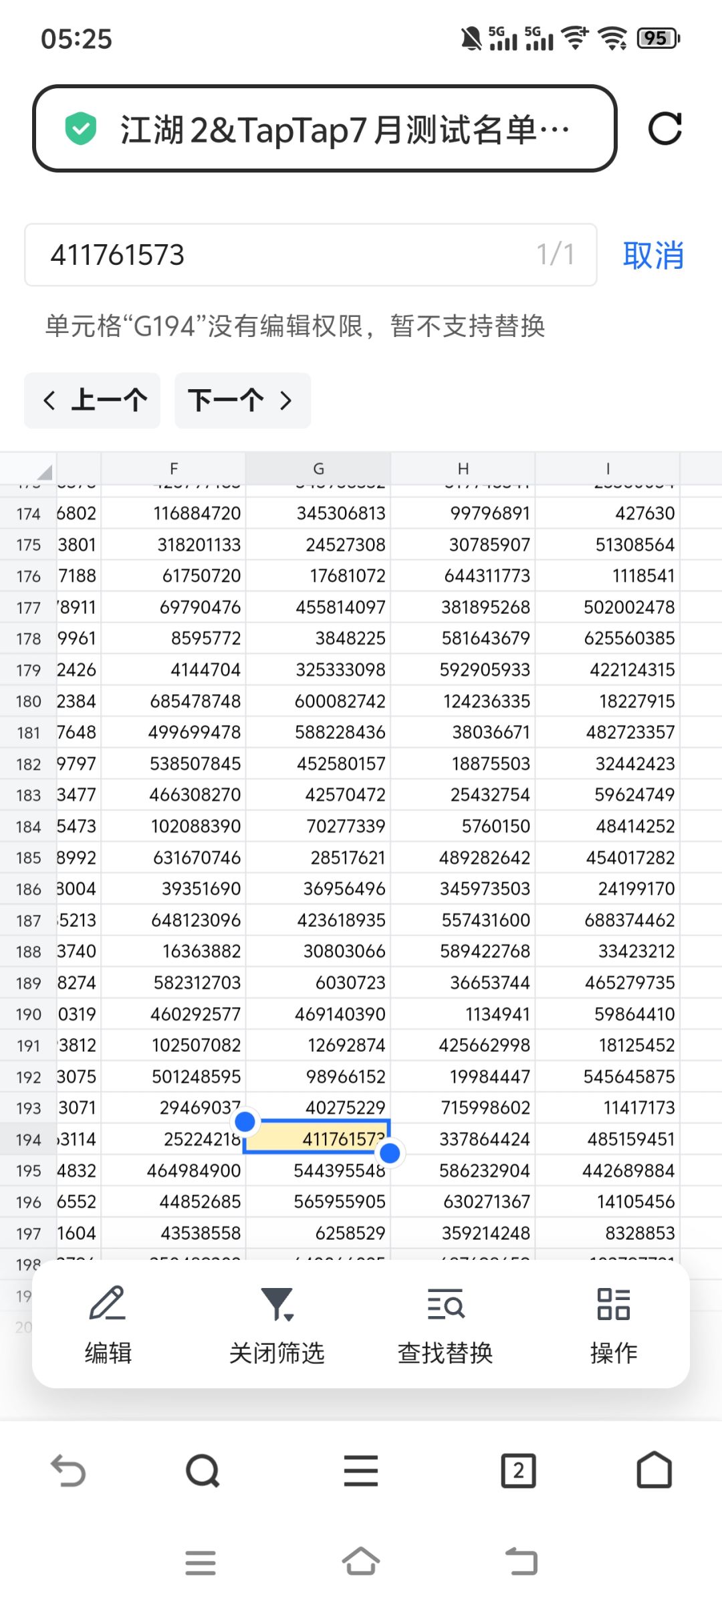The height and width of the screenshot is (1605, 722).
Task: Cancel the search with 取消
Action: point(653,255)
